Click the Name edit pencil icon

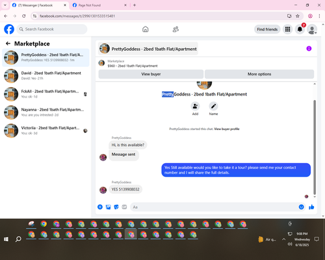(213, 106)
